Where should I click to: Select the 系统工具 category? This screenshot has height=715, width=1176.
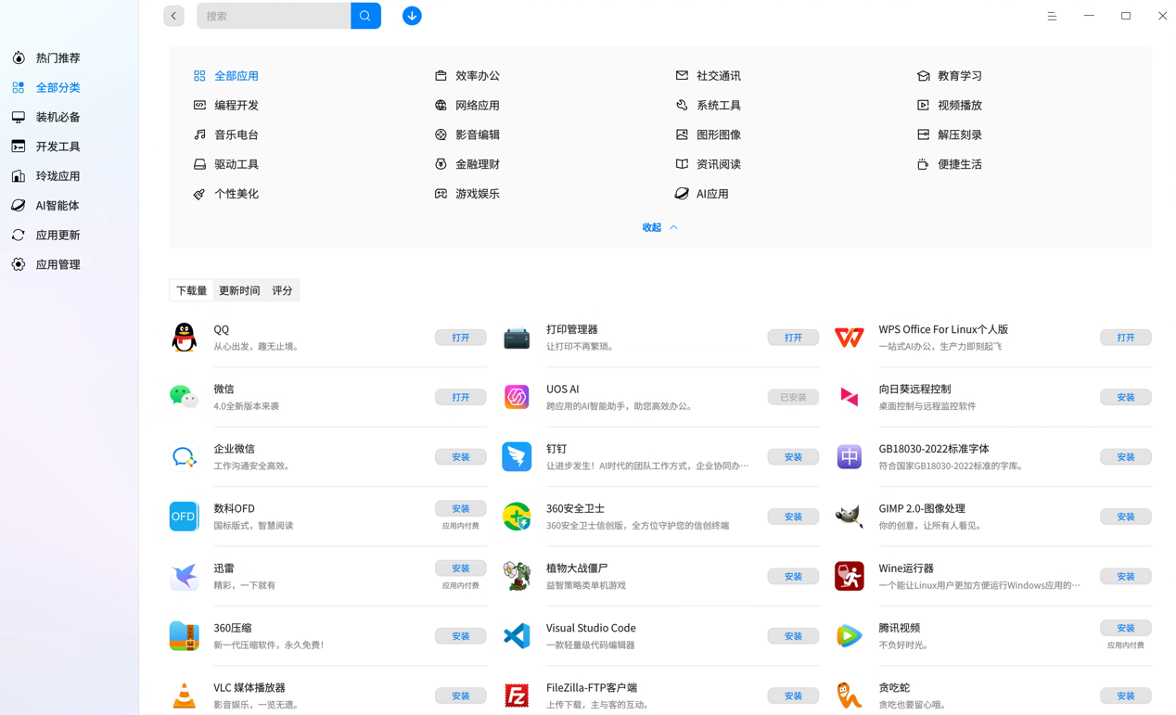click(709, 106)
